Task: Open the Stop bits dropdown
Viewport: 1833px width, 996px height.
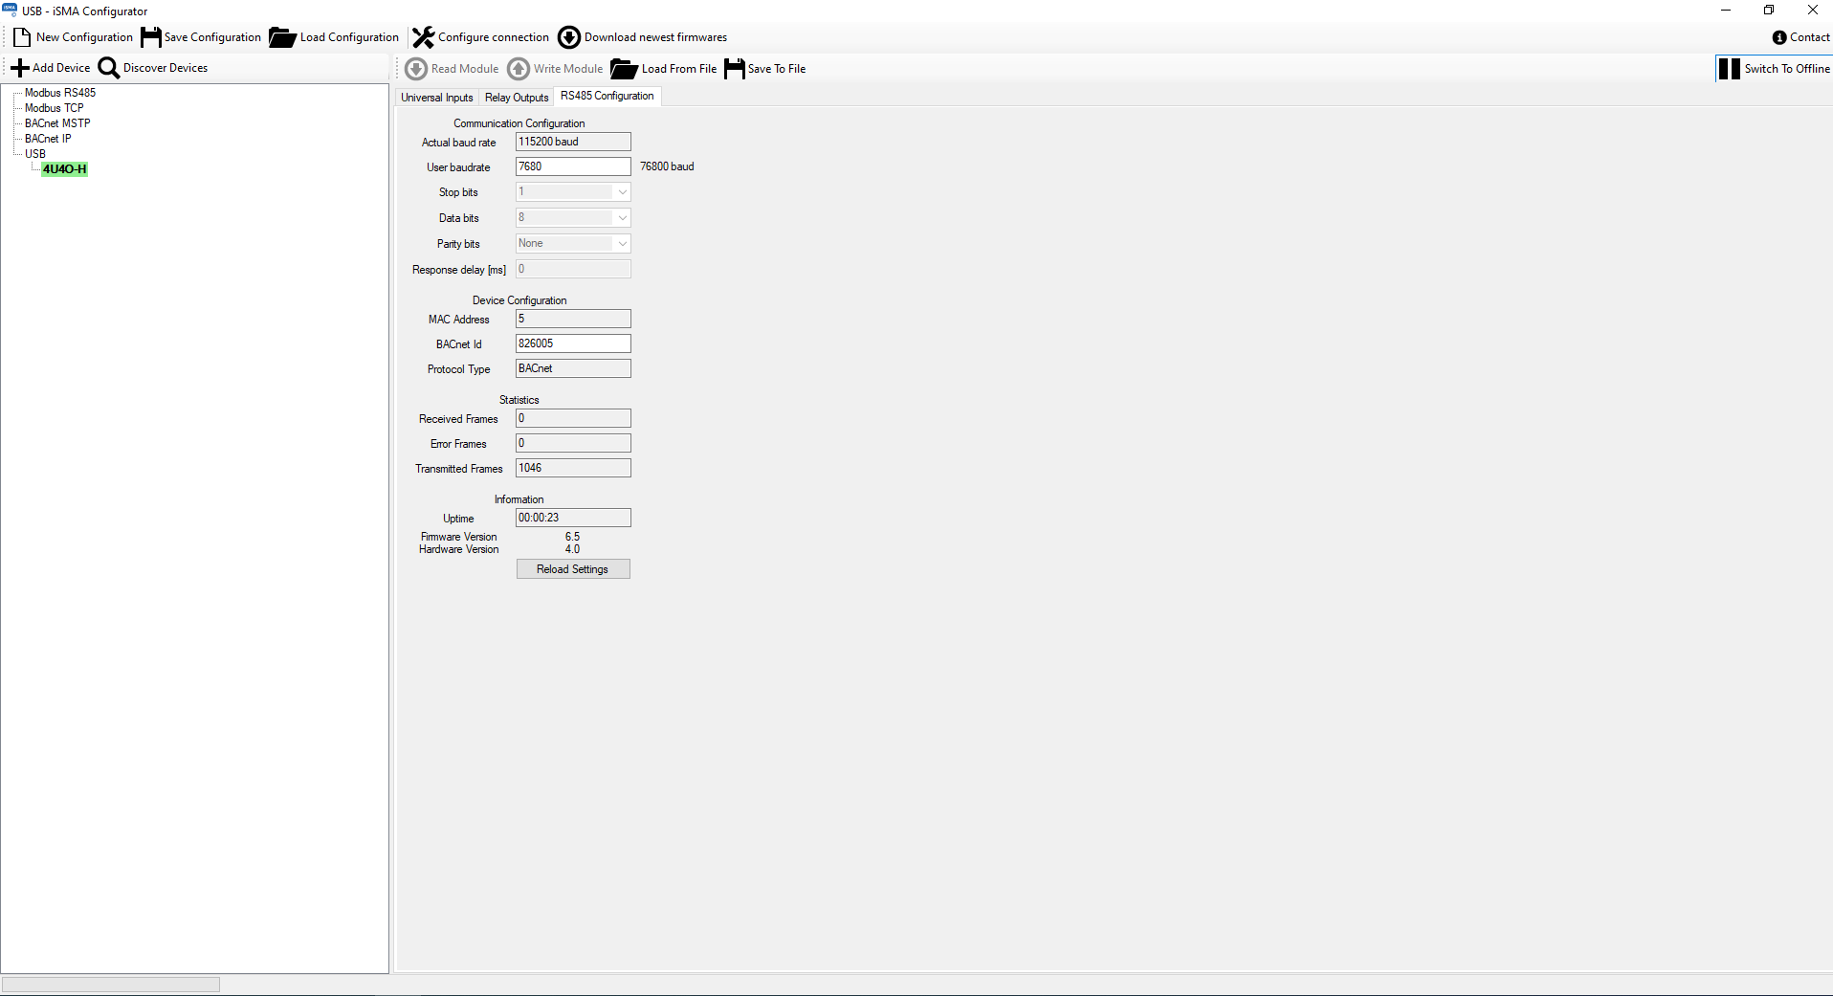Action: tap(620, 191)
